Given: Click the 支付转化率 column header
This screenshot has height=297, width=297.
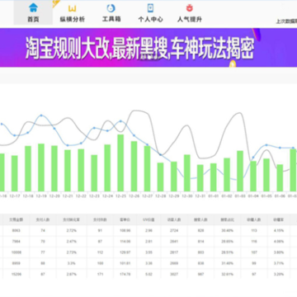Looking at the screenshot, I should click(72, 219).
